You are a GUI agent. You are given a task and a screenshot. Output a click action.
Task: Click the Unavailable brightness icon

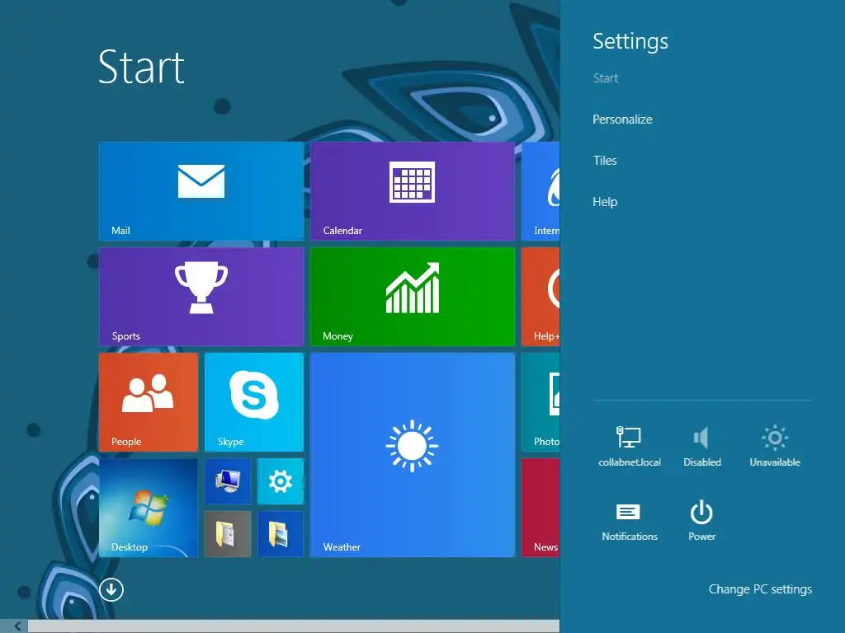click(x=774, y=446)
